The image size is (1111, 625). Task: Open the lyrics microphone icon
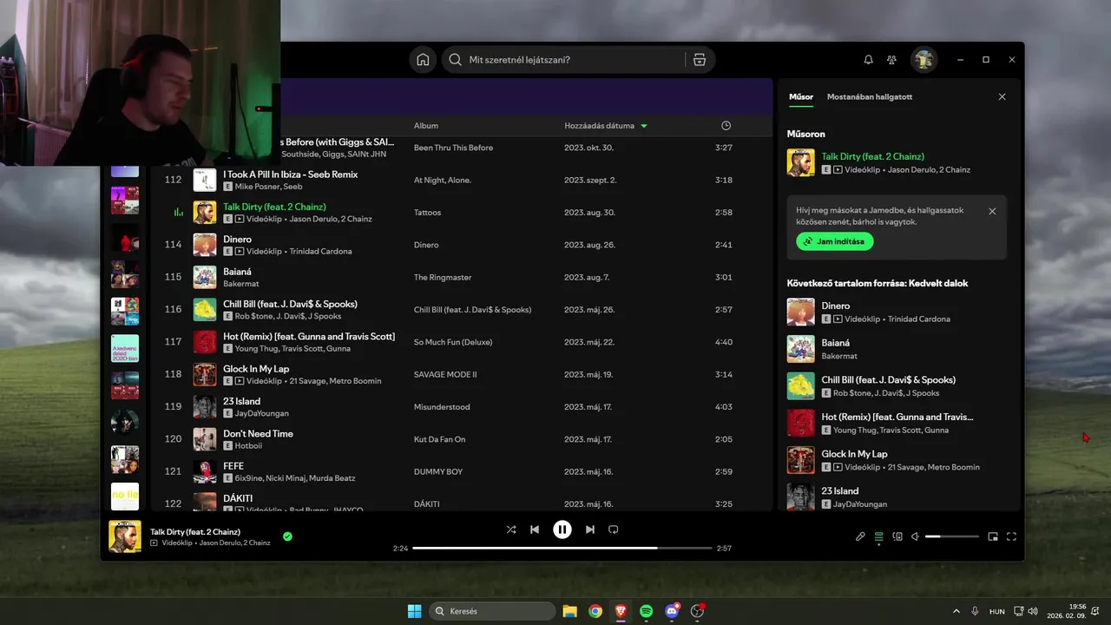(x=860, y=536)
